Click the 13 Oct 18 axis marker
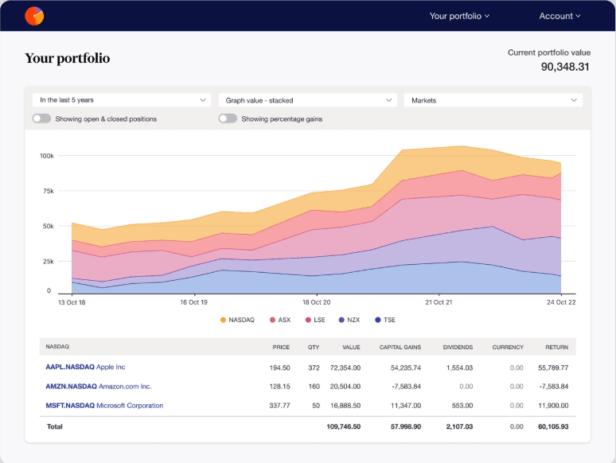This screenshot has width=616, height=463. coord(72,302)
